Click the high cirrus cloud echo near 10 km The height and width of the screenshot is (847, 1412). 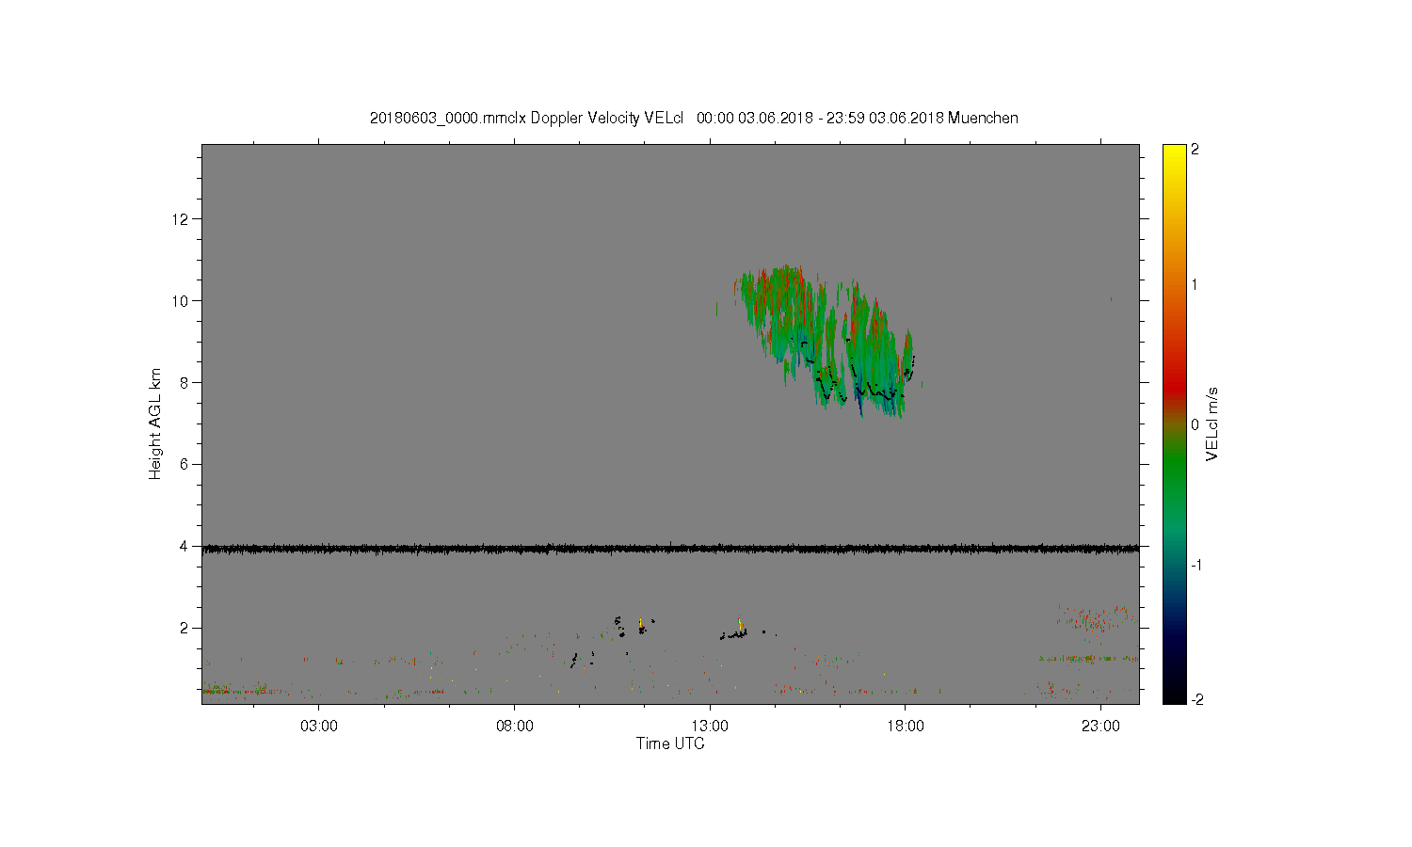pos(825,344)
